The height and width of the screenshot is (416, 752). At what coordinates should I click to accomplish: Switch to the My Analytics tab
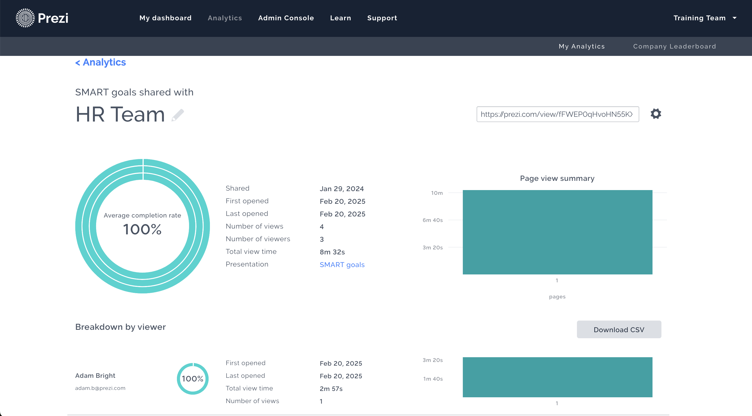581,46
